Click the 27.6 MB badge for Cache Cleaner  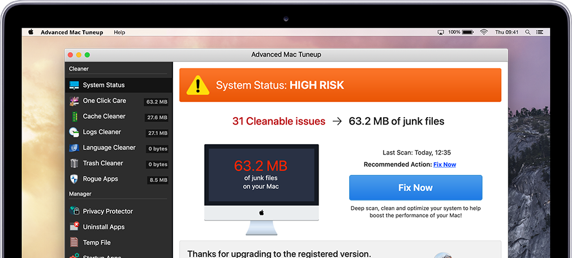click(x=157, y=118)
